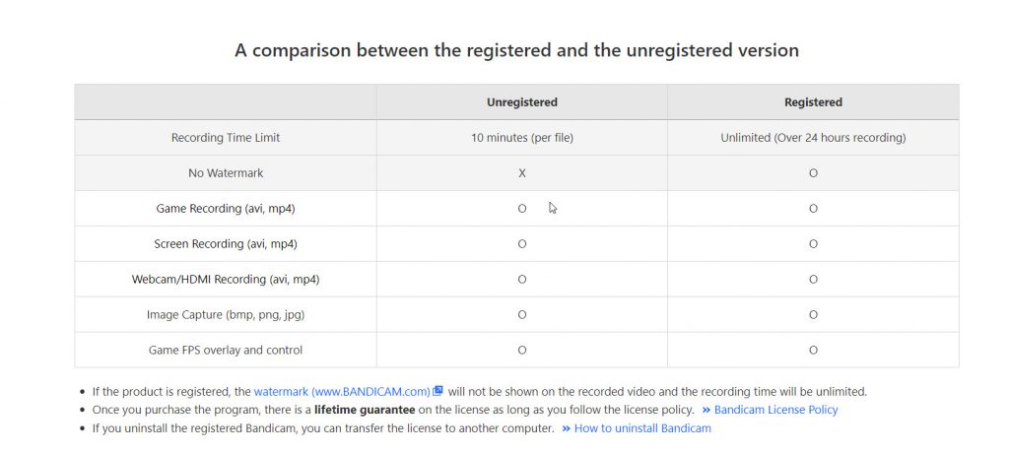Screen dimensions: 1009x454
Task: Open the Bandicam License Policy link
Action: (775, 410)
